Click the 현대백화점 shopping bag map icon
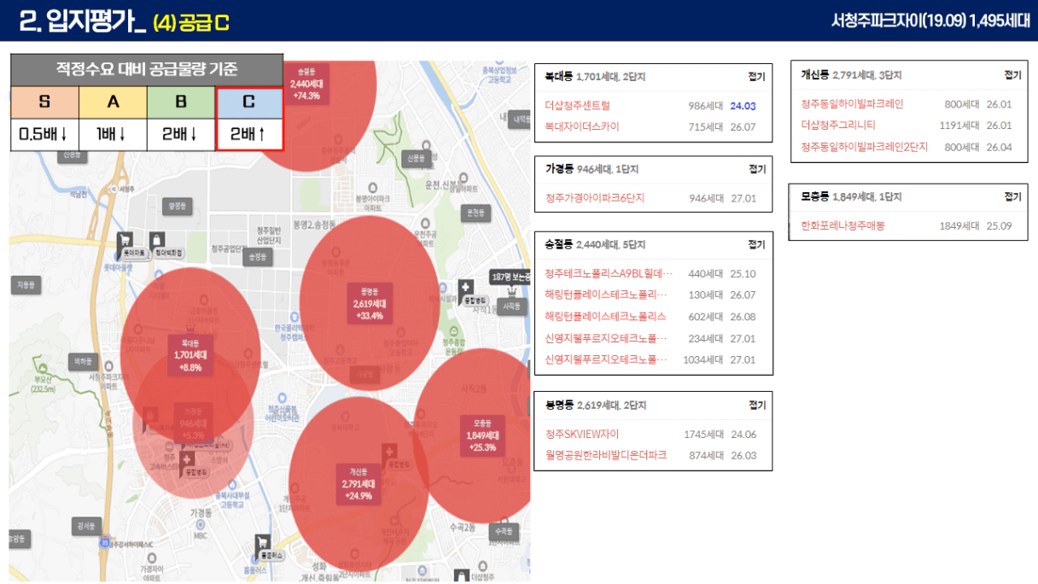 click(157, 240)
